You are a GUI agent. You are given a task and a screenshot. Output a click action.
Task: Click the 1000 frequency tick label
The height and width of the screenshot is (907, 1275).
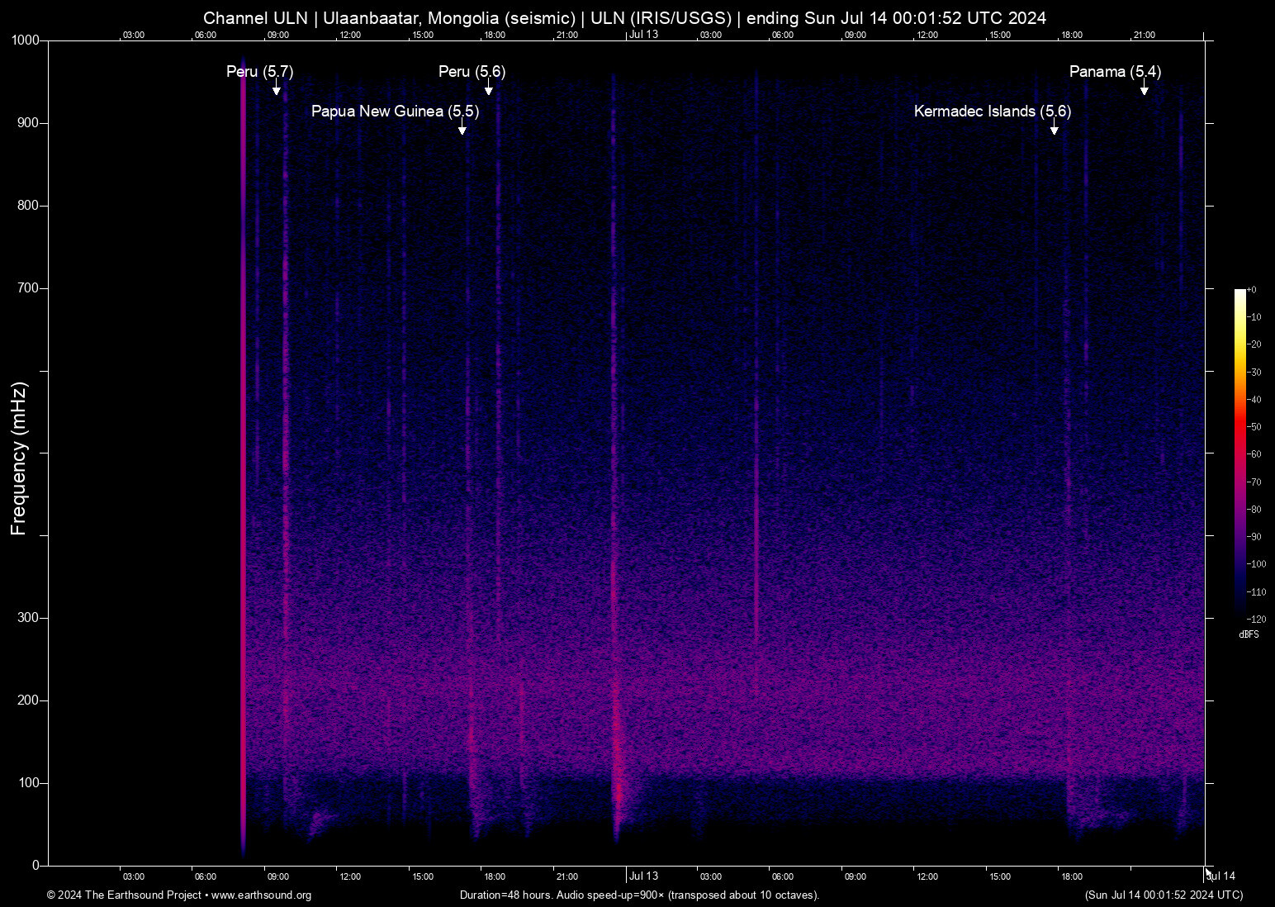(24, 39)
